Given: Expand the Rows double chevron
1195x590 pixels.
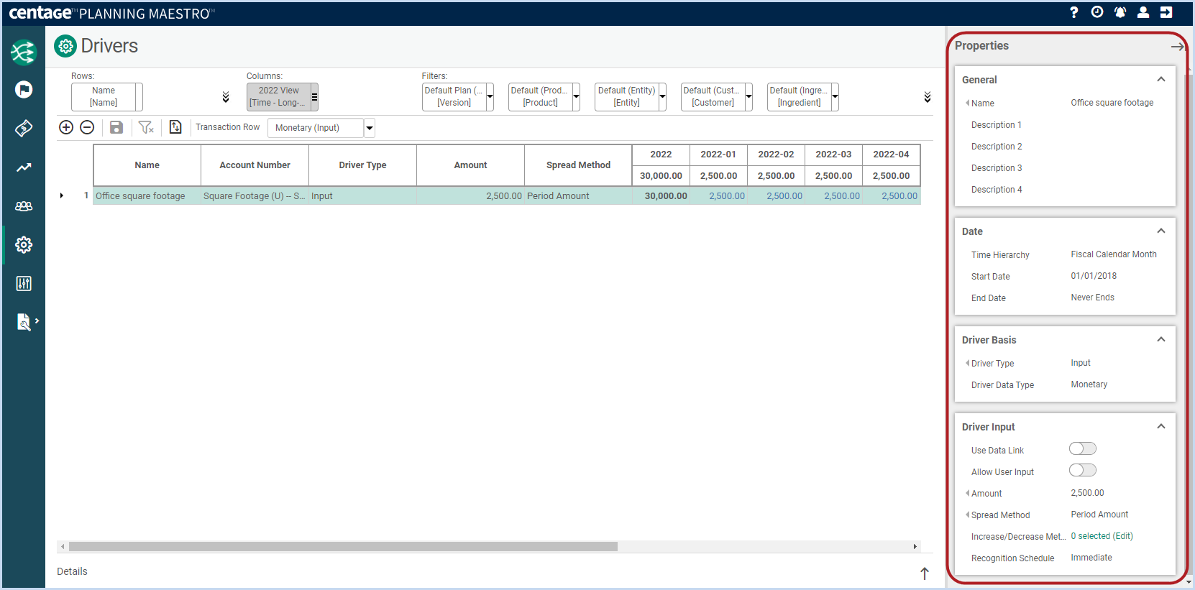Looking at the screenshot, I should coord(226,97).
